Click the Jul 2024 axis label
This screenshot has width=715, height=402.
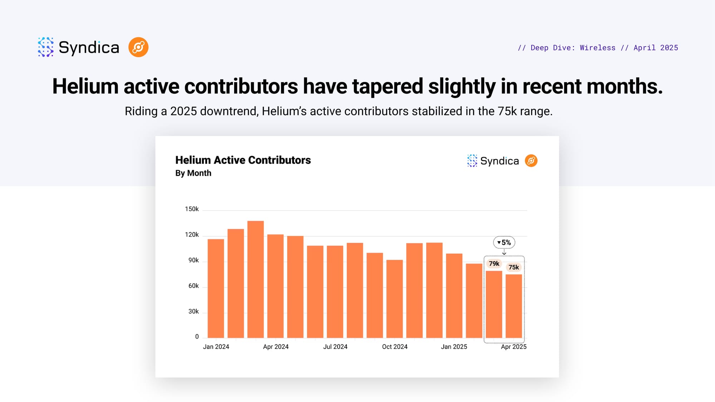(x=335, y=347)
